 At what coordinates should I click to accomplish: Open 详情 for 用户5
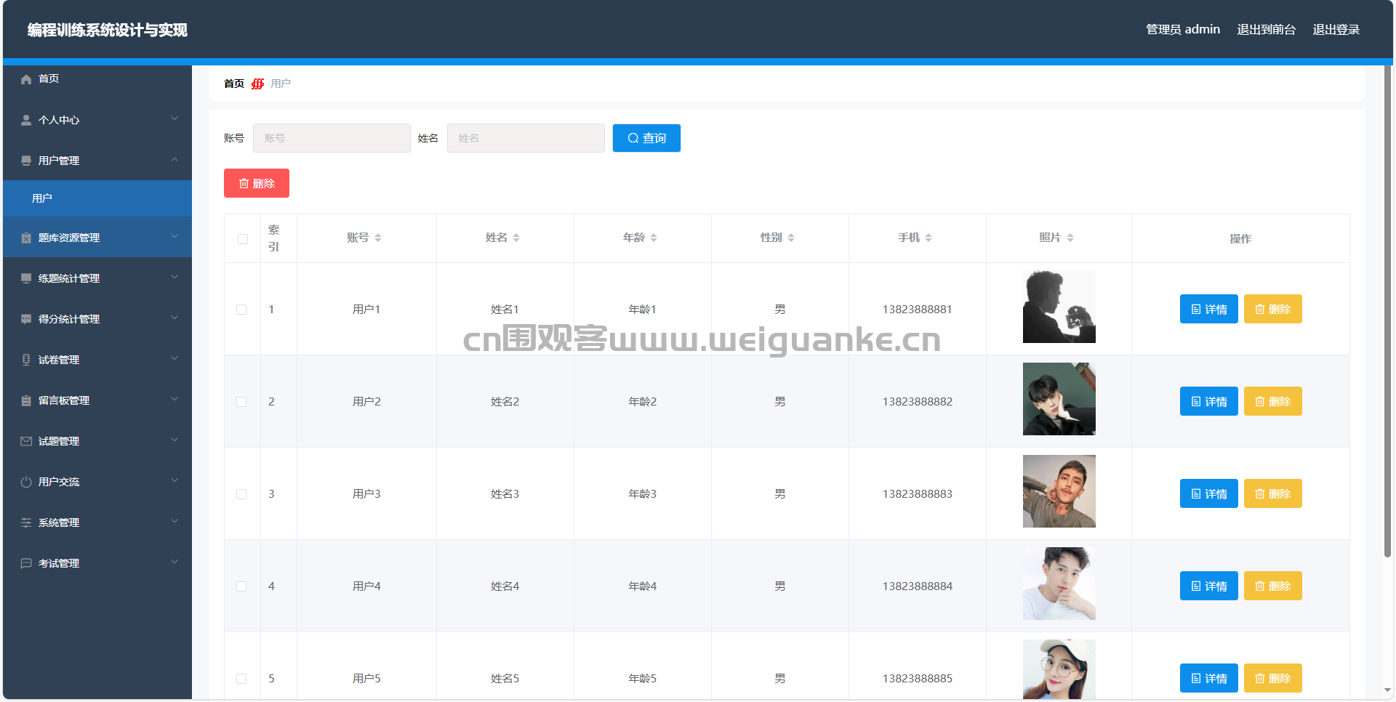click(x=1208, y=679)
